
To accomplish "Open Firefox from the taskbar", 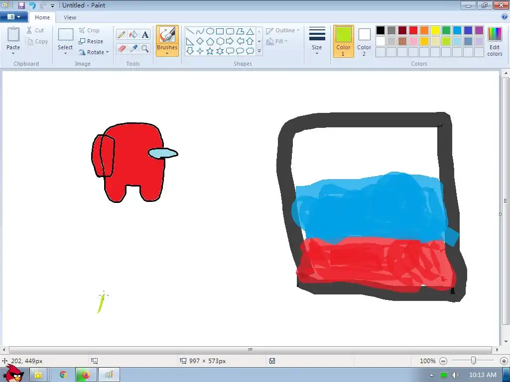I will (x=86, y=375).
